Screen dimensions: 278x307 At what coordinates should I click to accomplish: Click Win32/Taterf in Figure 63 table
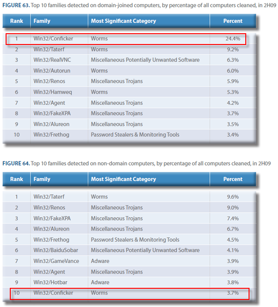tap(49, 49)
